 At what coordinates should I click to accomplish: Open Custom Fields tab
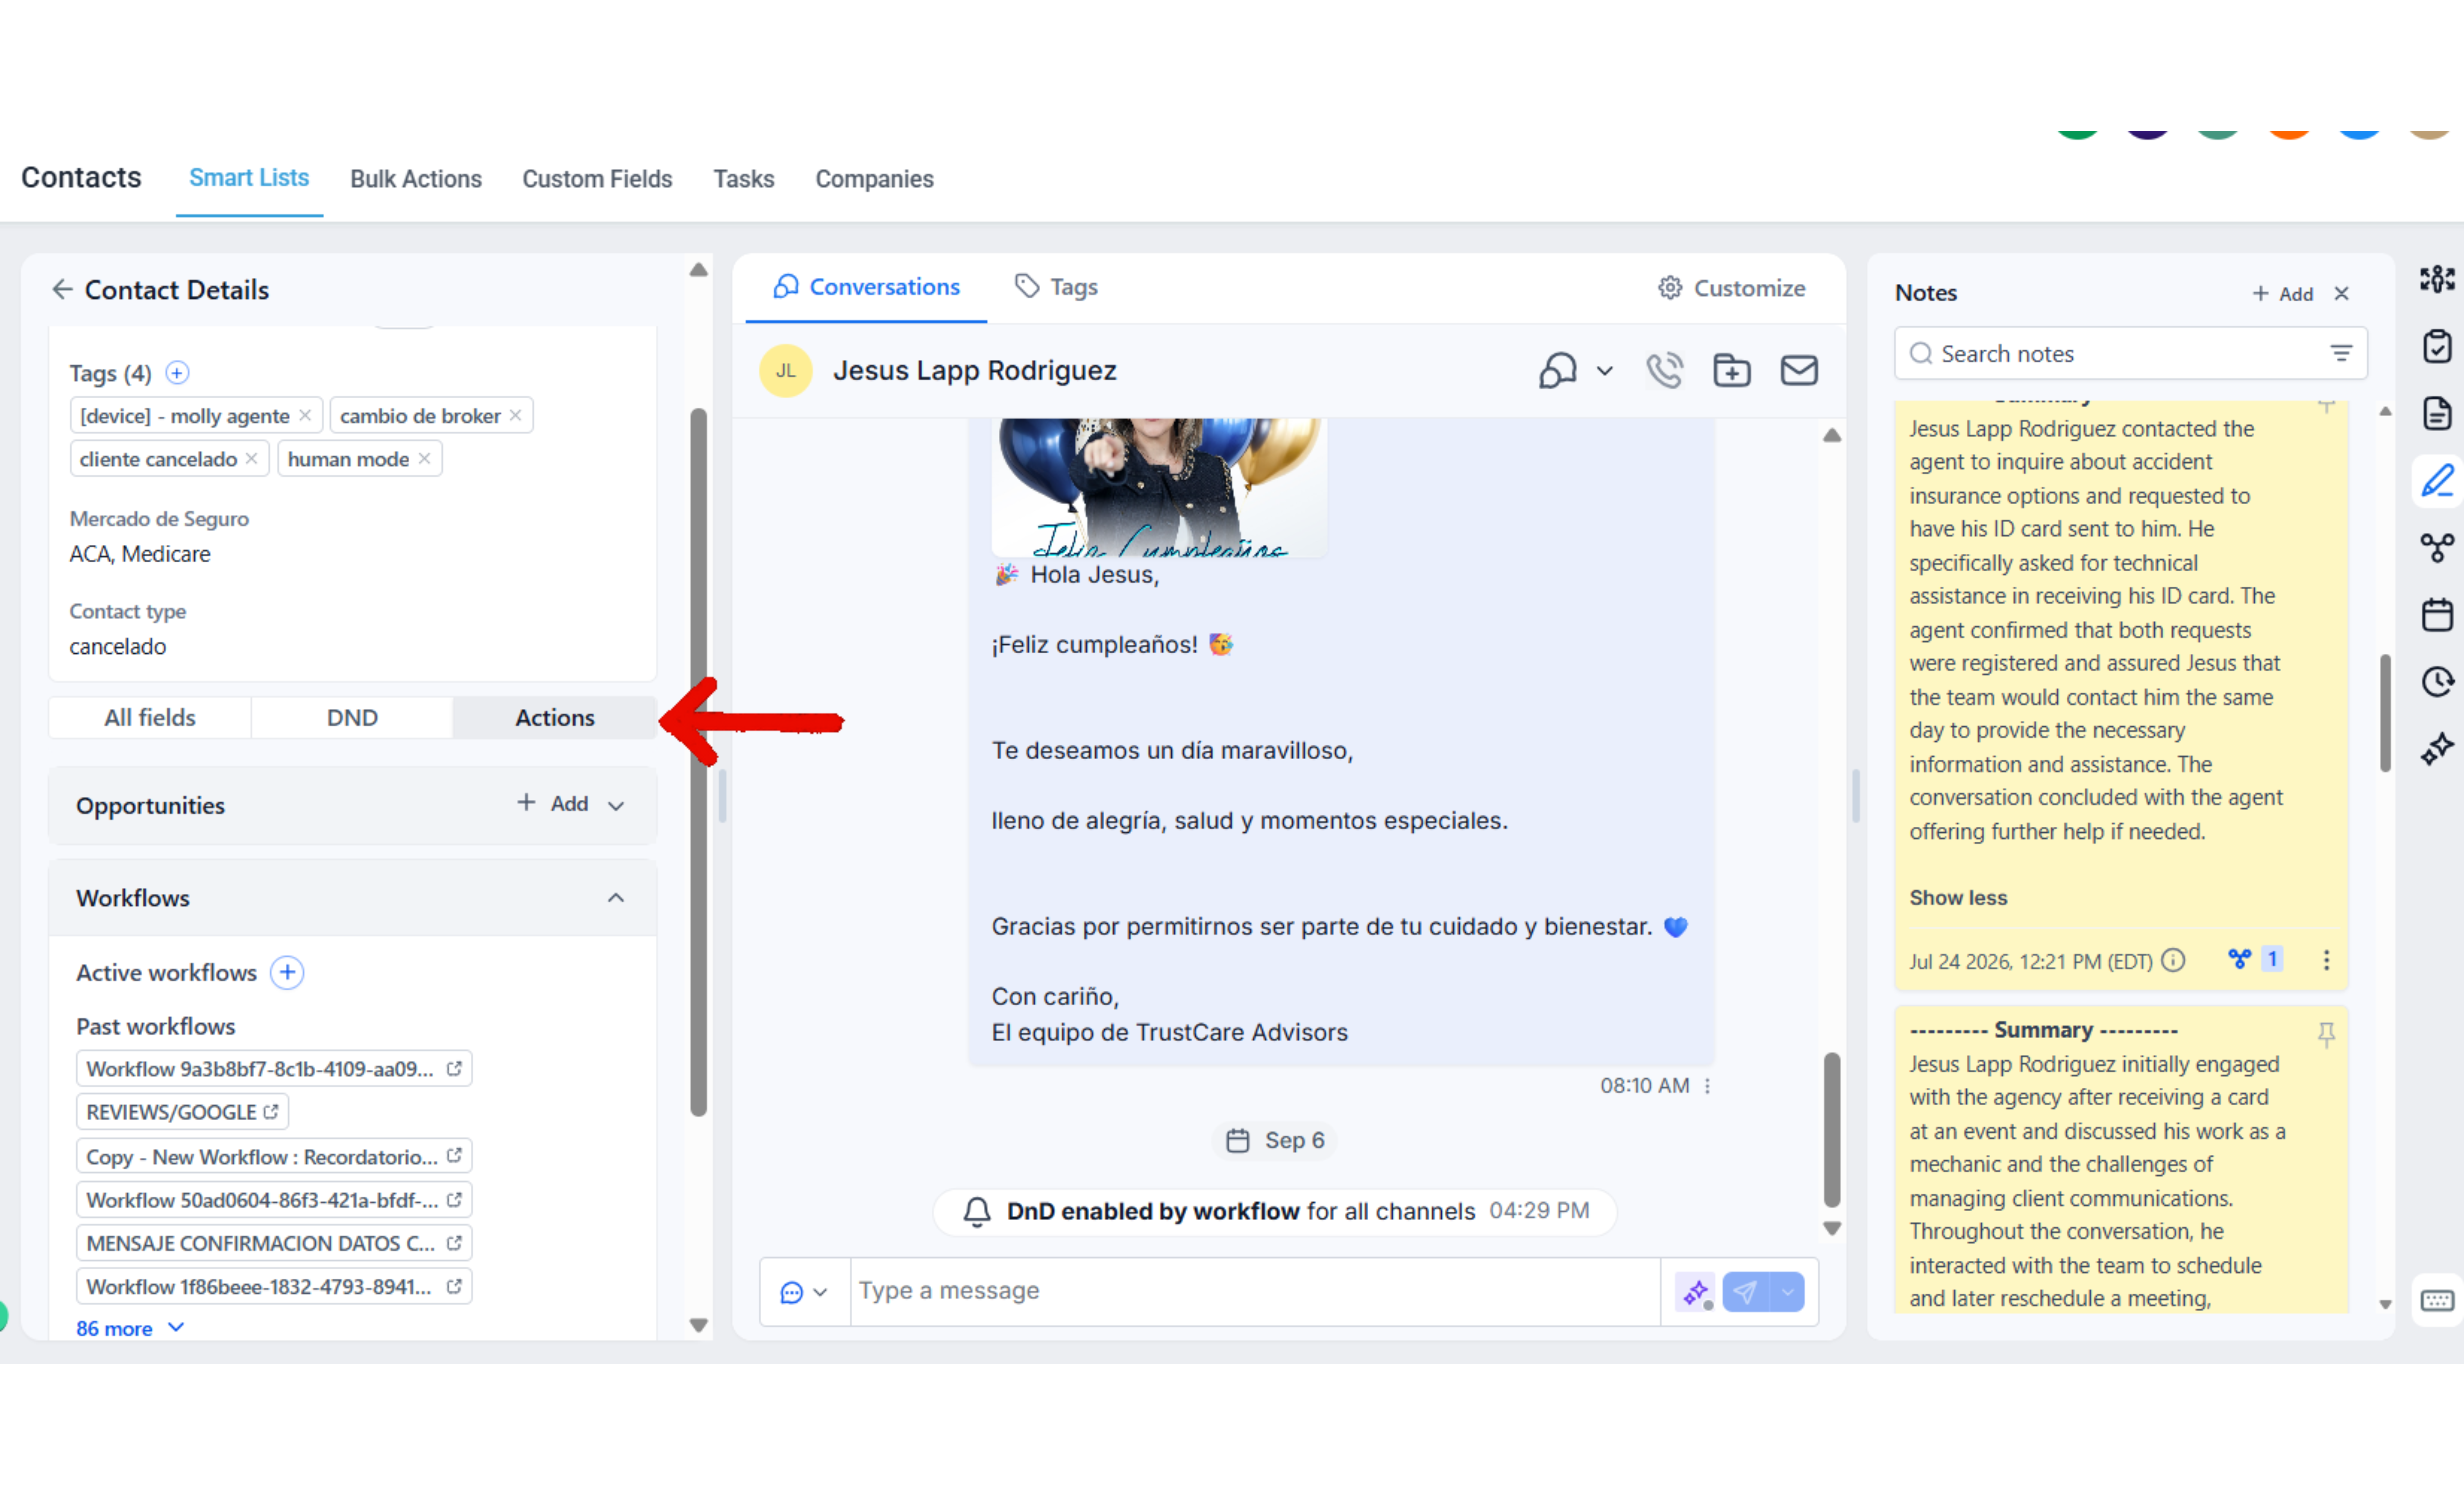coord(597,179)
